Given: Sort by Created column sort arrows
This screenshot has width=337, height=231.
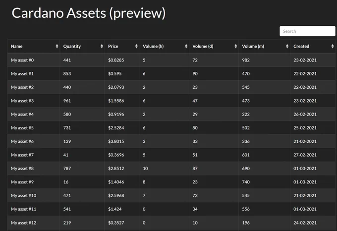Looking at the screenshot, I should (x=333, y=46).
